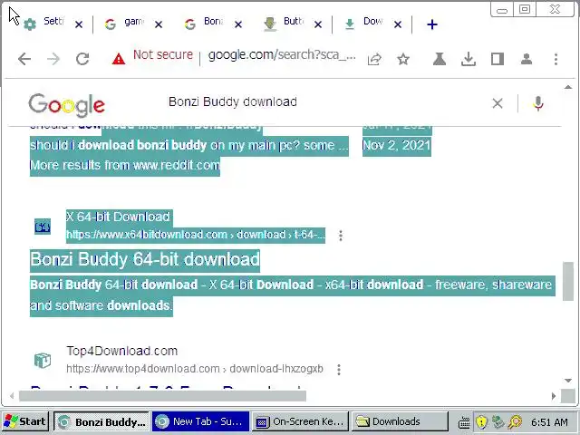Open 'Bonzi Buddy 64-bit download' result title
The height and width of the screenshot is (435, 580).
[145, 259]
